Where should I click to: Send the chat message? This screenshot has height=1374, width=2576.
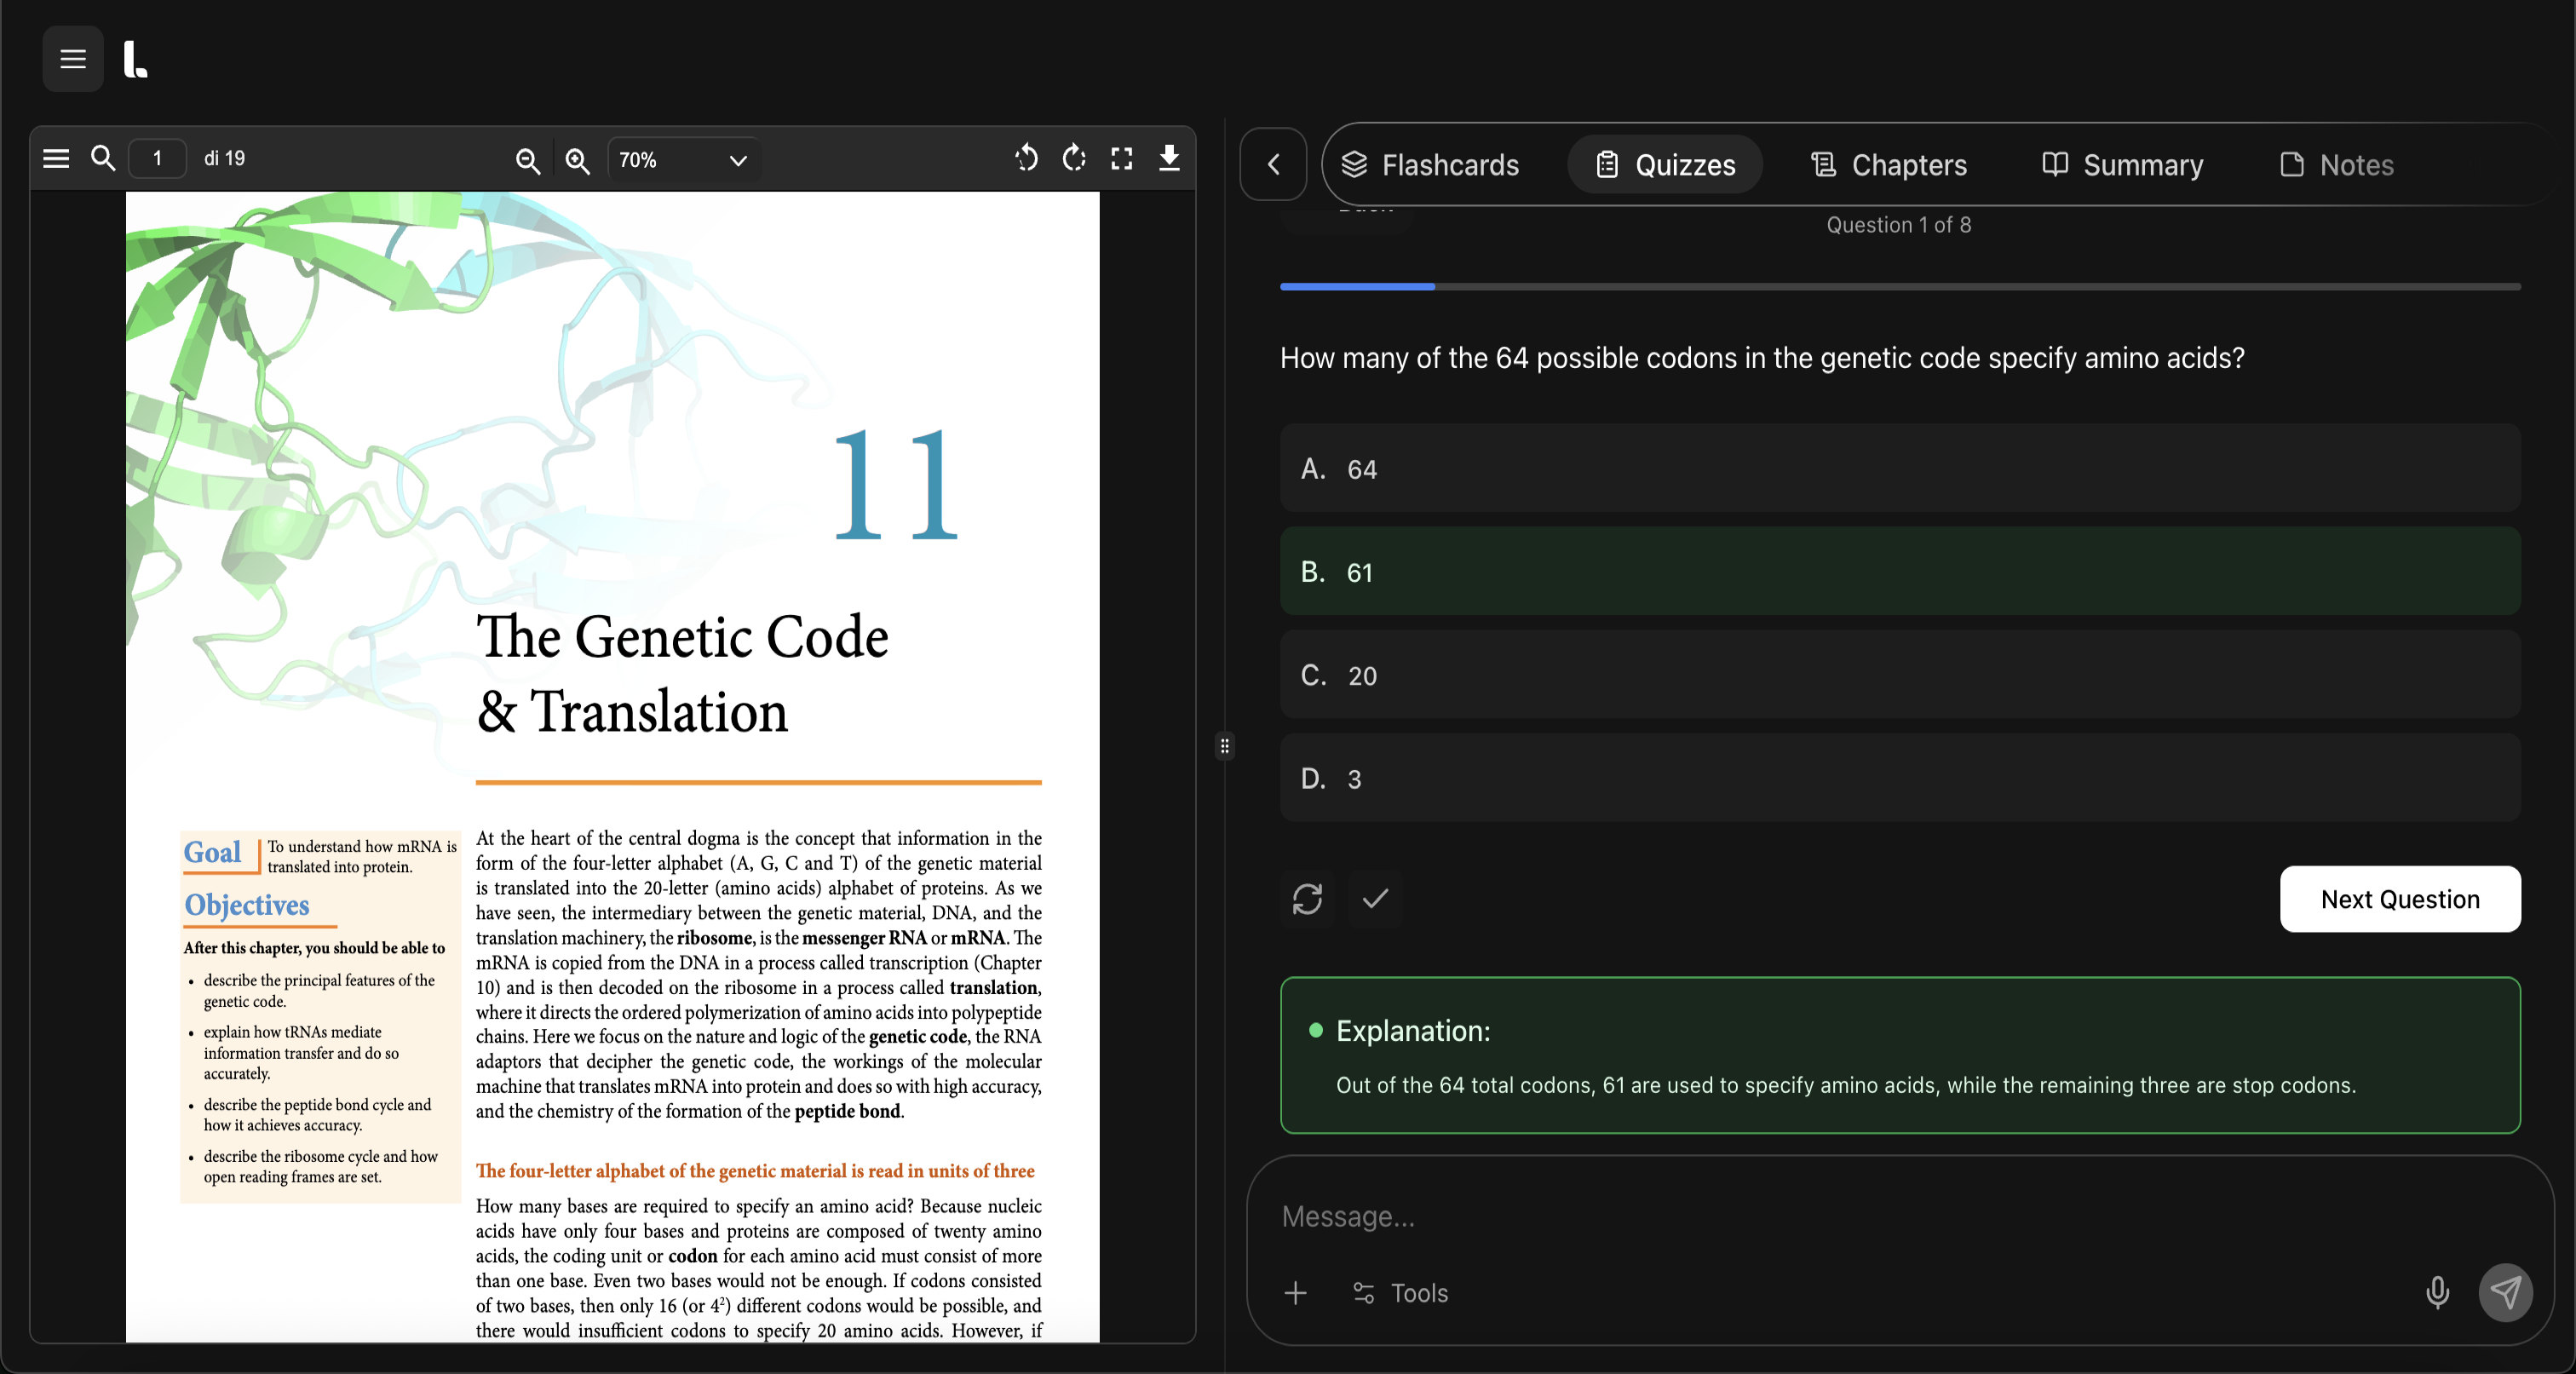[x=2505, y=1292]
